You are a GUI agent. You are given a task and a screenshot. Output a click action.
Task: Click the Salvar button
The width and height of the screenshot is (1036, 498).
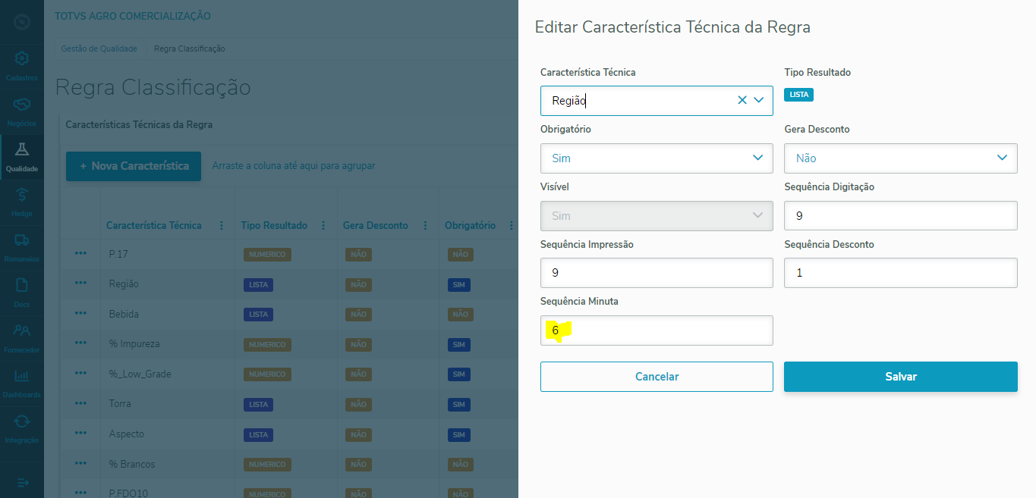[x=901, y=377]
